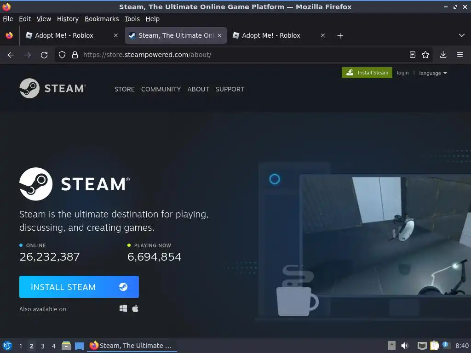Open the file manager icon in taskbar

(x=66, y=346)
